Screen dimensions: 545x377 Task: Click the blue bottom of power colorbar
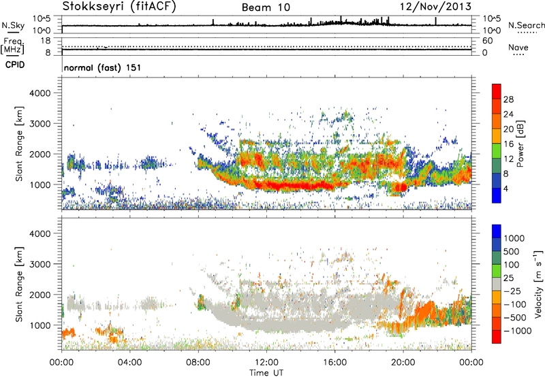(x=497, y=195)
